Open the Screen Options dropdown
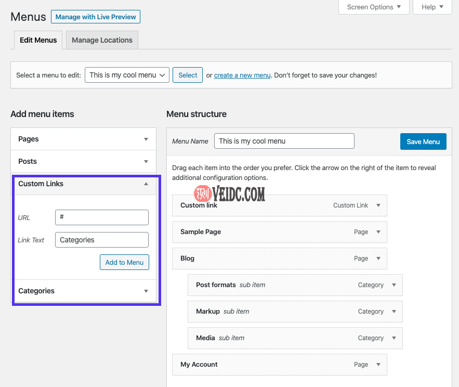Image resolution: width=459 pixels, height=387 pixels. click(374, 7)
